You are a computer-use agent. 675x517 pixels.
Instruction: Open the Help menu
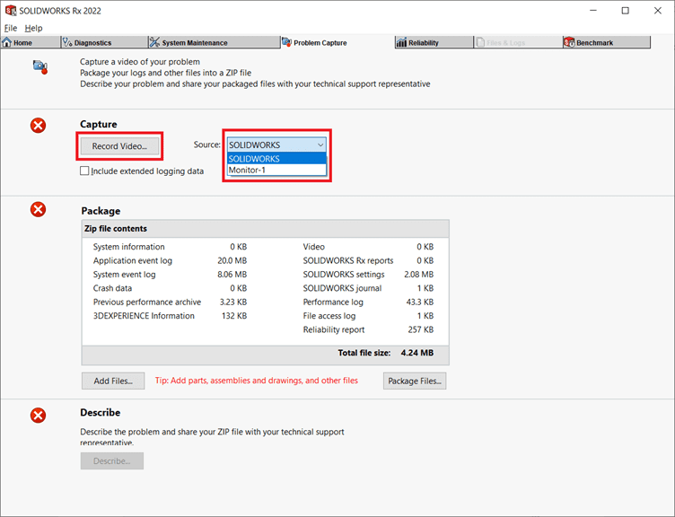click(x=33, y=28)
